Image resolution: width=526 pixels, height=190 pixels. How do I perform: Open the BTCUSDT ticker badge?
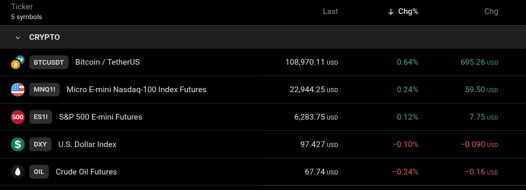click(x=49, y=62)
